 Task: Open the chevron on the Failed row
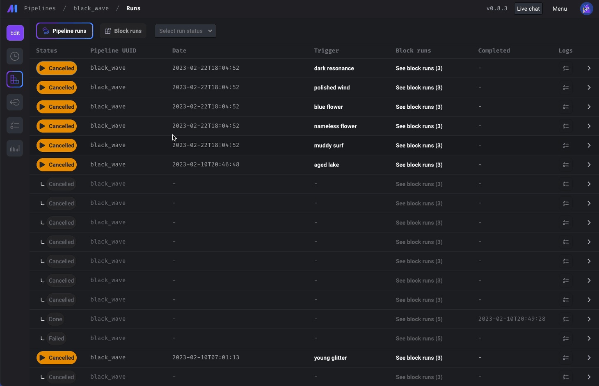tap(589, 338)
